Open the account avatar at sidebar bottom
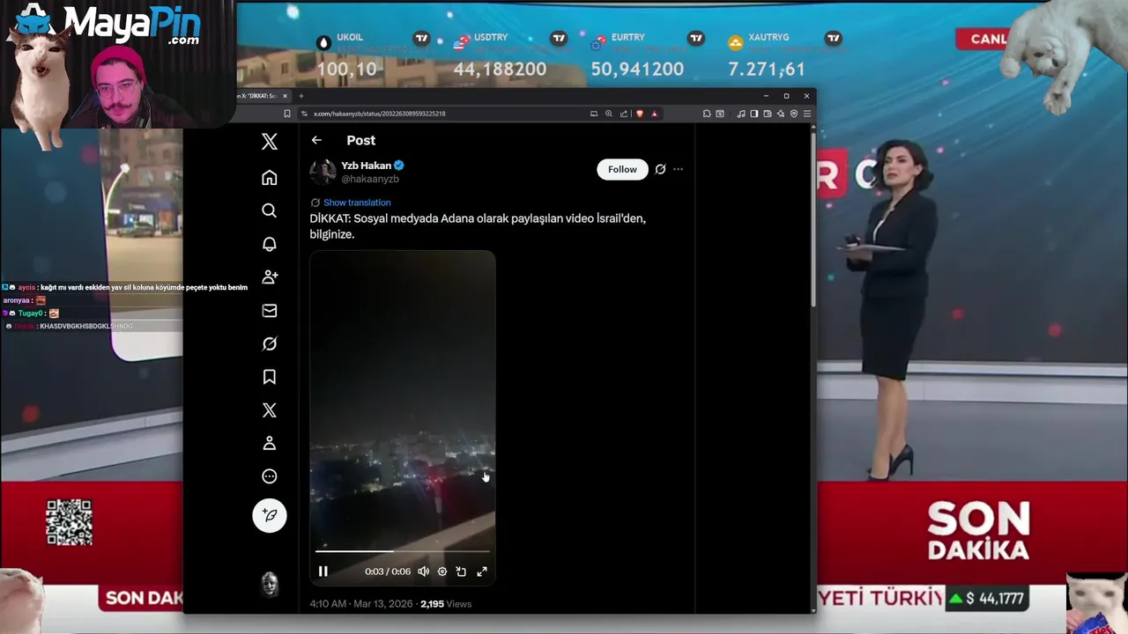This screenshot has height=634, width=1128. pyautogui.click(x=270, y=583)
